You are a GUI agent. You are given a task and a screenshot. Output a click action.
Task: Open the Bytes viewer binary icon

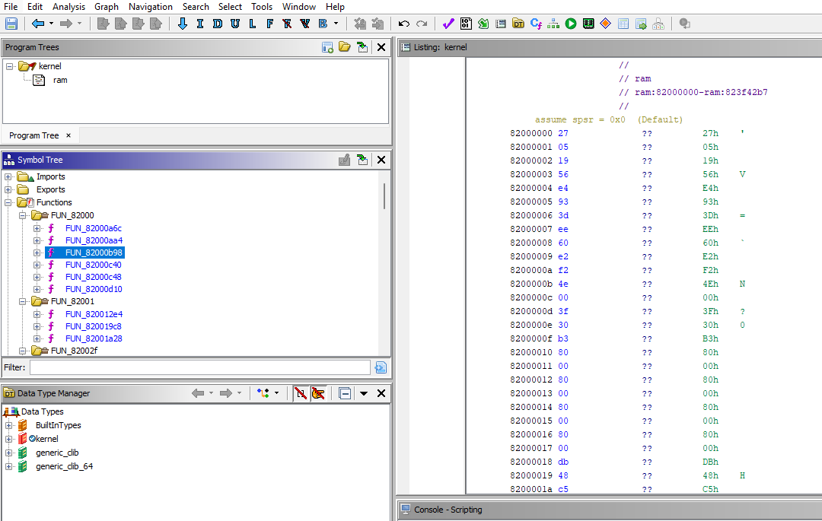pyautogui.click(x=466, y=24)
